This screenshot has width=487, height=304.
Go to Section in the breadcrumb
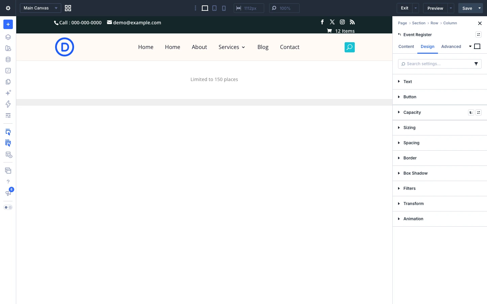[x=419, y=23]
